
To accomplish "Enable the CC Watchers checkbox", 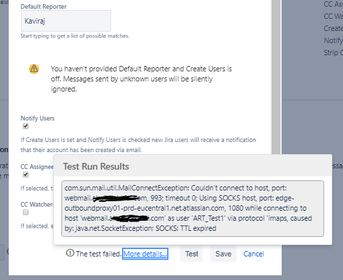I will tap(26, 212).
